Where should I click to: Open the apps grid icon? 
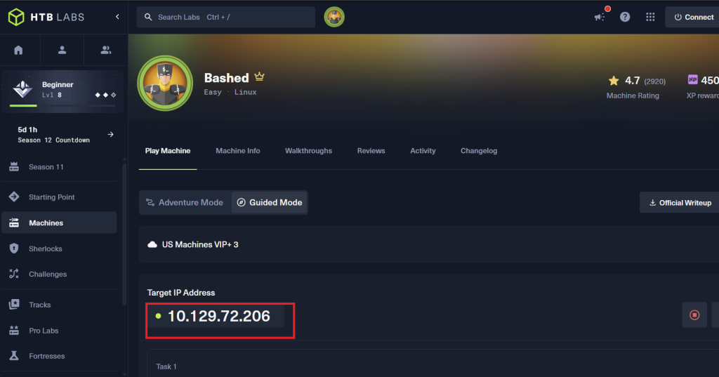tap(650, 17)
